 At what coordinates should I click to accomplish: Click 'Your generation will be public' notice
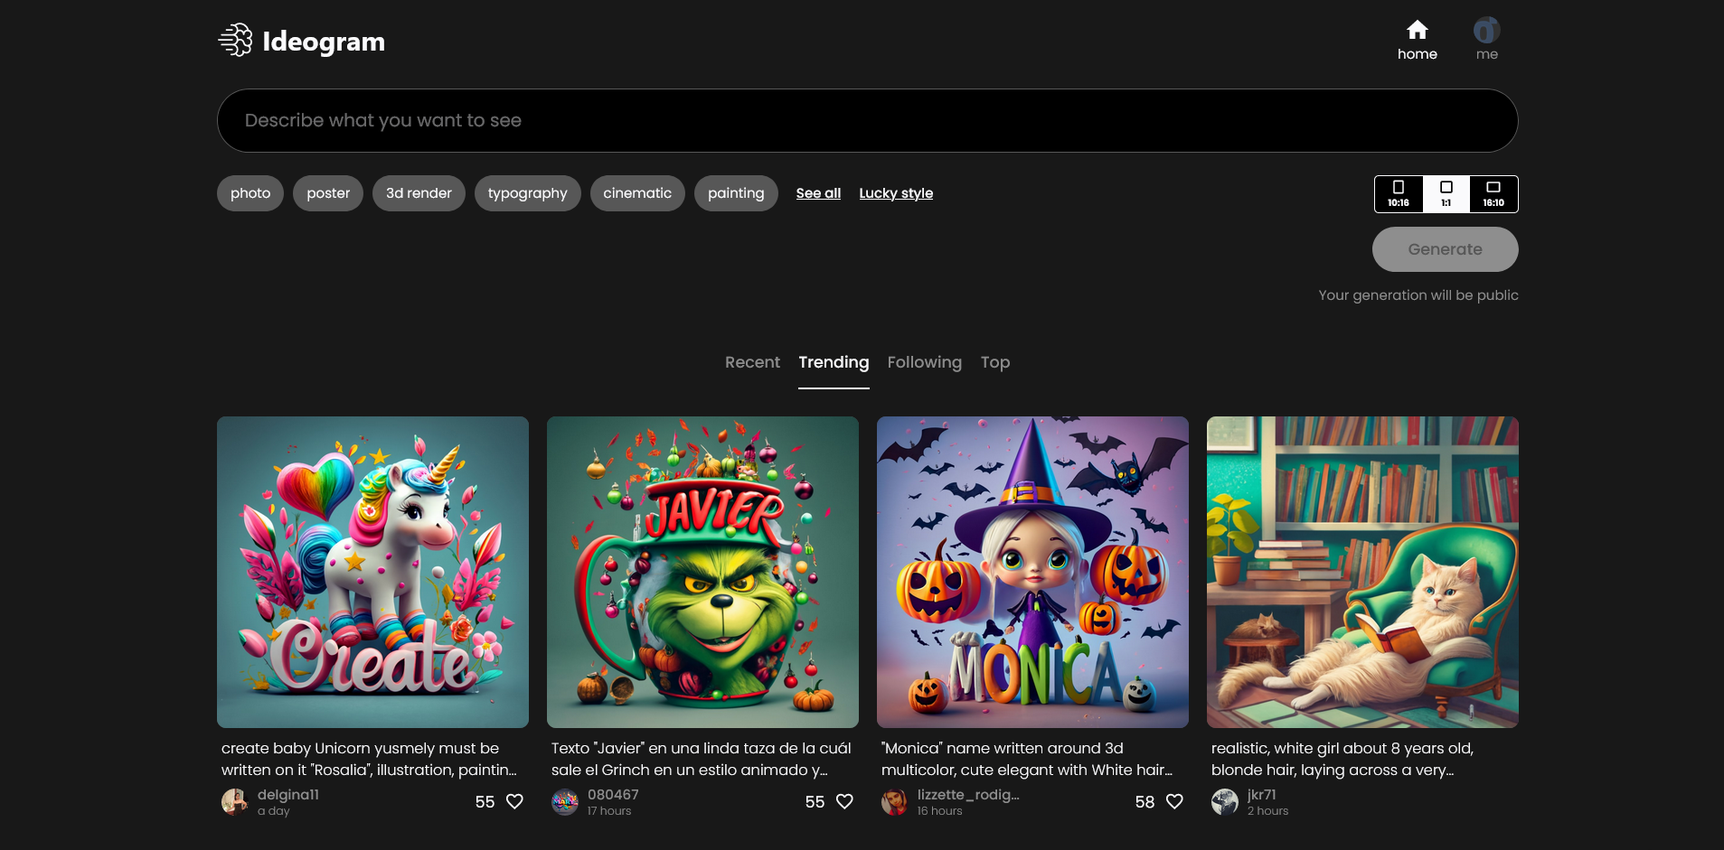(x=1418, y=295)
